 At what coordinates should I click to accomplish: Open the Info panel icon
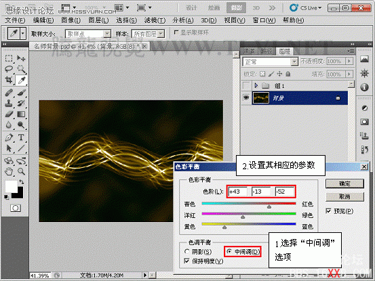click(364, 87)
